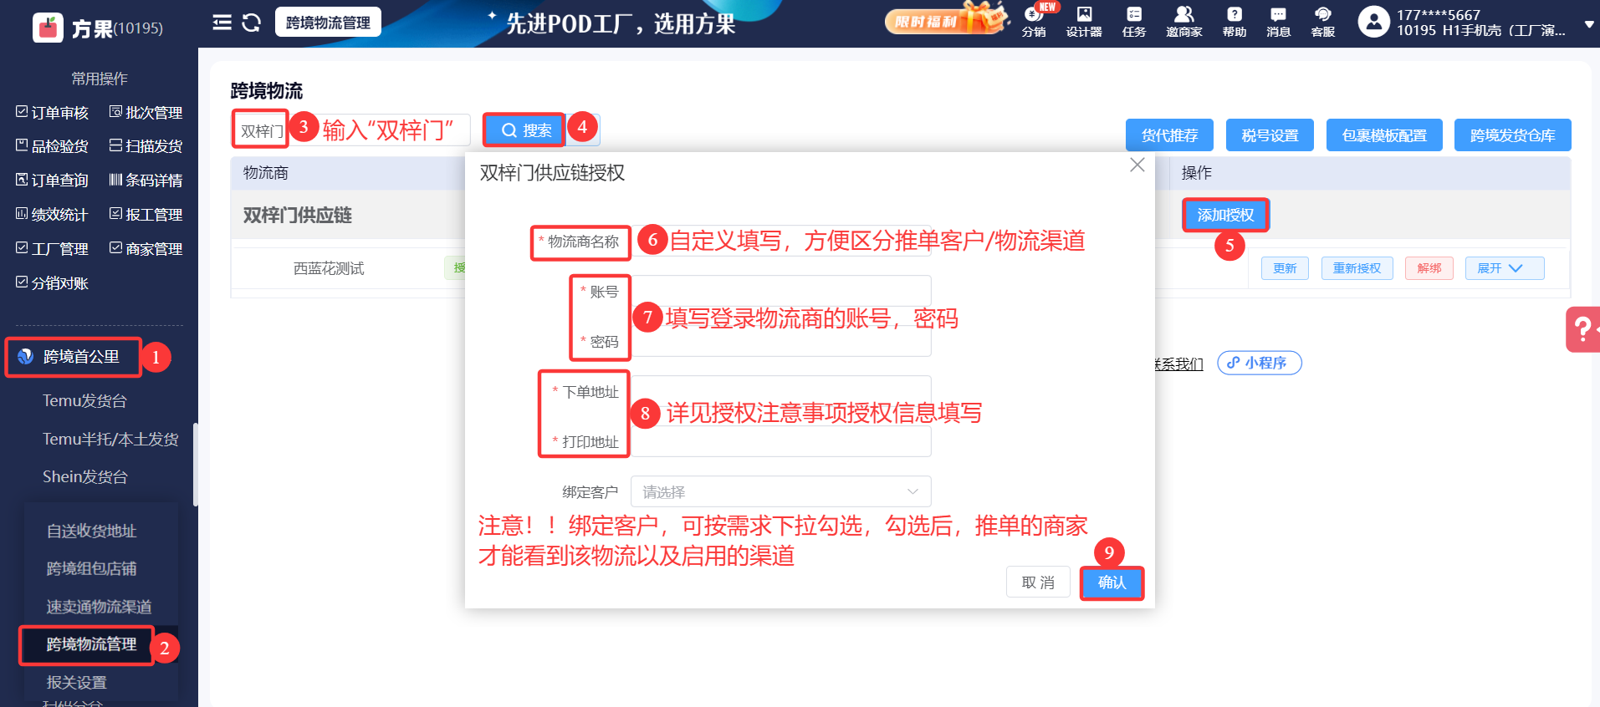Open the 分销 icon in the header

tap(1034, 22)
